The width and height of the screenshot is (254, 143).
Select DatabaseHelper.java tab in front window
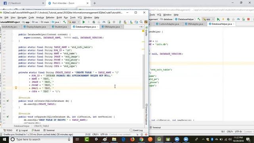pos(86,27)
